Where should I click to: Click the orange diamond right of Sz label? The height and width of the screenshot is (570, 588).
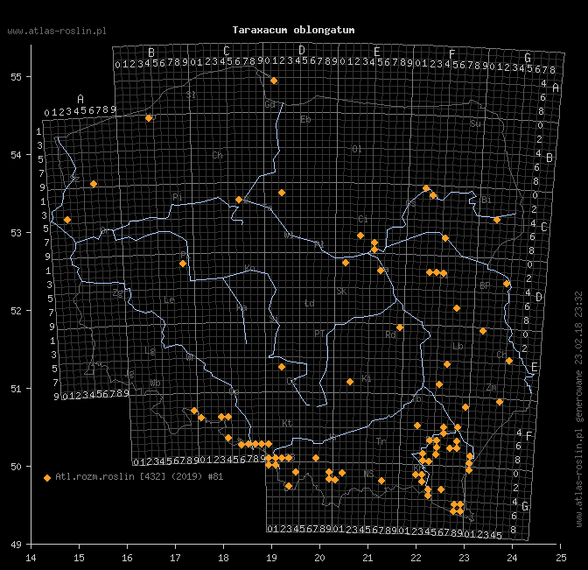94,184
